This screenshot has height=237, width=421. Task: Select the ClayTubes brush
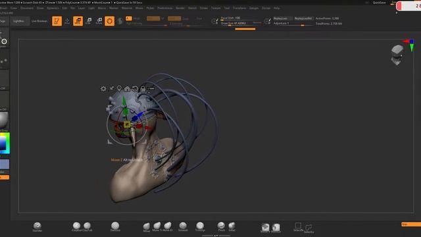[87, 226]
